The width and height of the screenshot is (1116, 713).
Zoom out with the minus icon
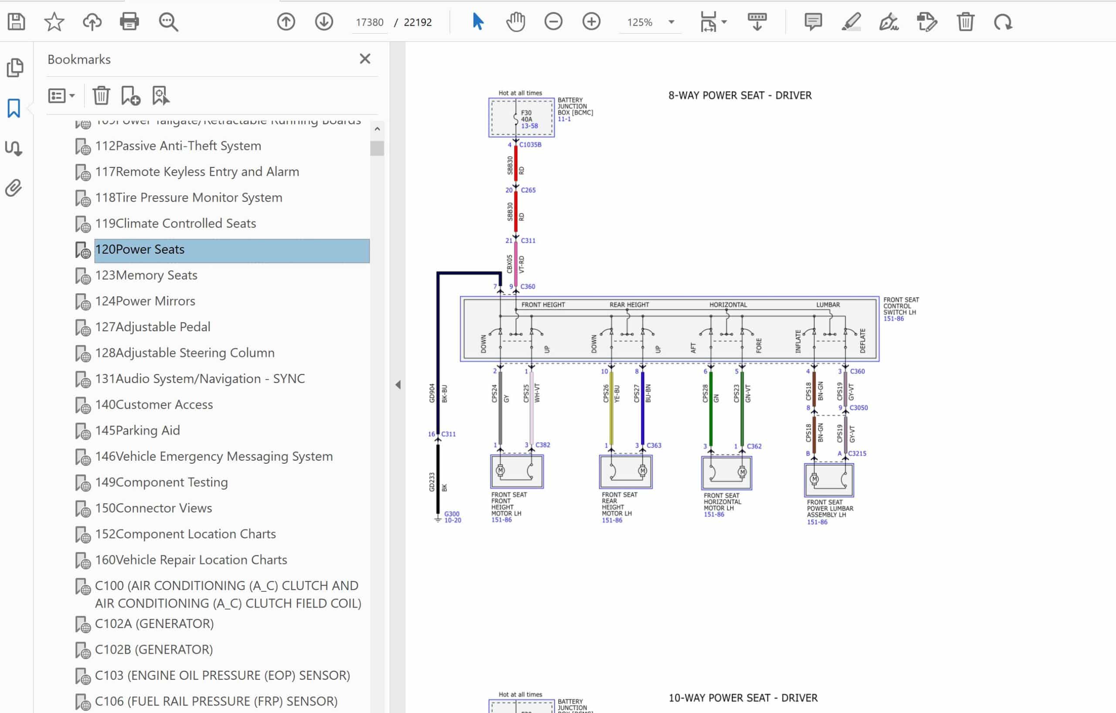click(553, 22)
